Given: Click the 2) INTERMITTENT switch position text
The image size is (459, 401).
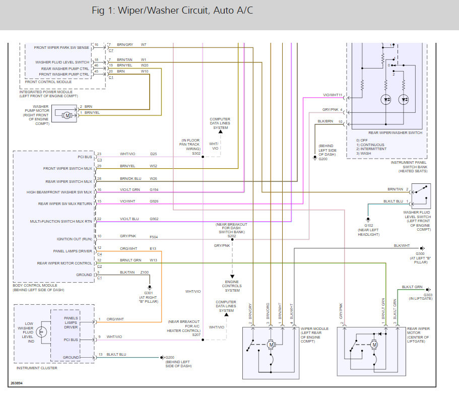Looking at the screenshot, I should (371, 149).
